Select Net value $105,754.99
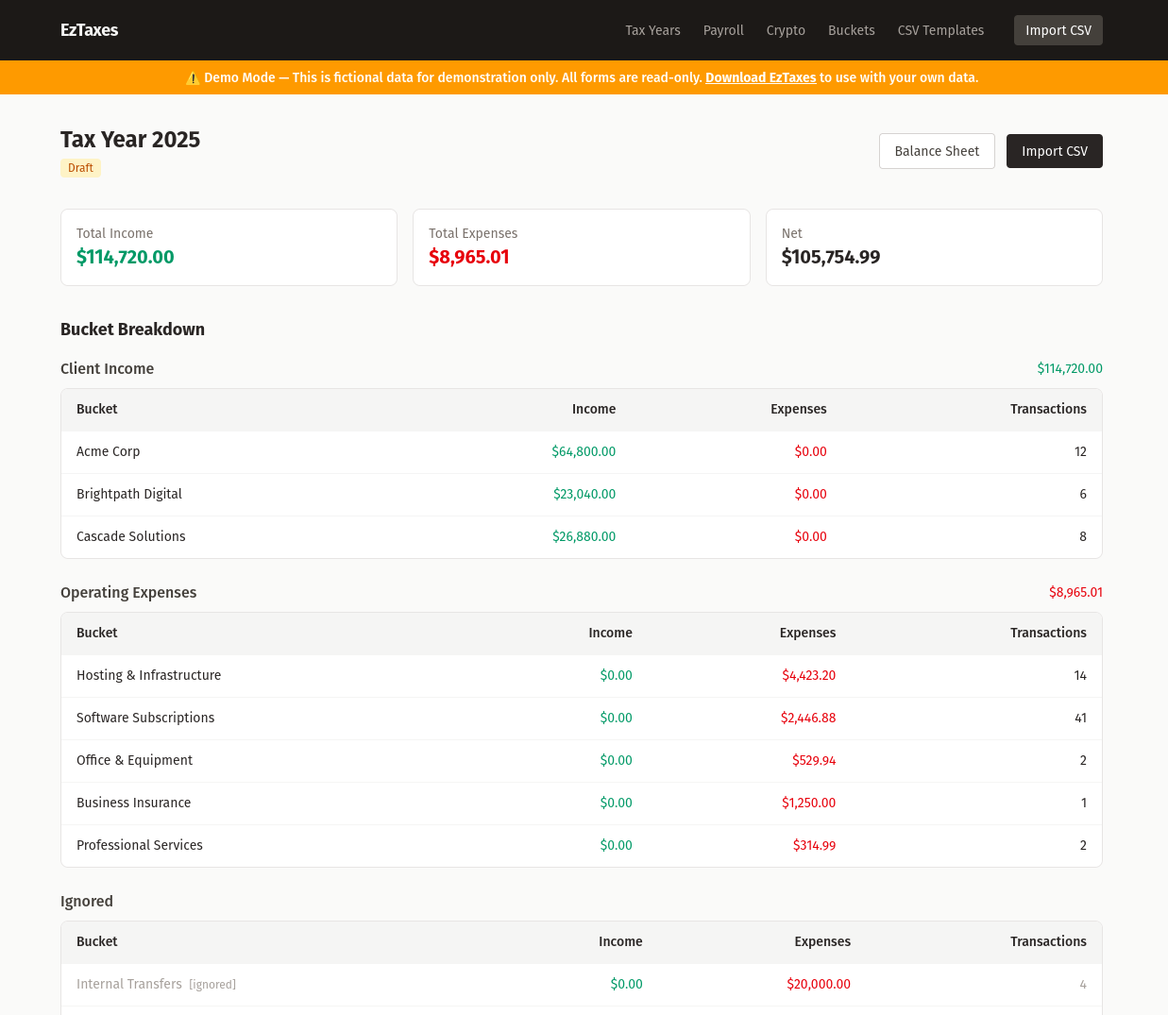Viewport: 1168px width, 1015px height. [x=831, y=257]
